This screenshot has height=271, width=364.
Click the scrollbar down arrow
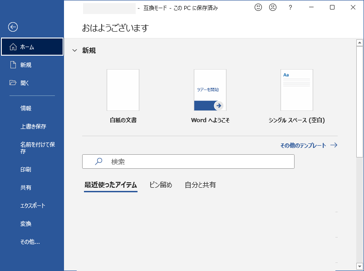coord(359,266)
